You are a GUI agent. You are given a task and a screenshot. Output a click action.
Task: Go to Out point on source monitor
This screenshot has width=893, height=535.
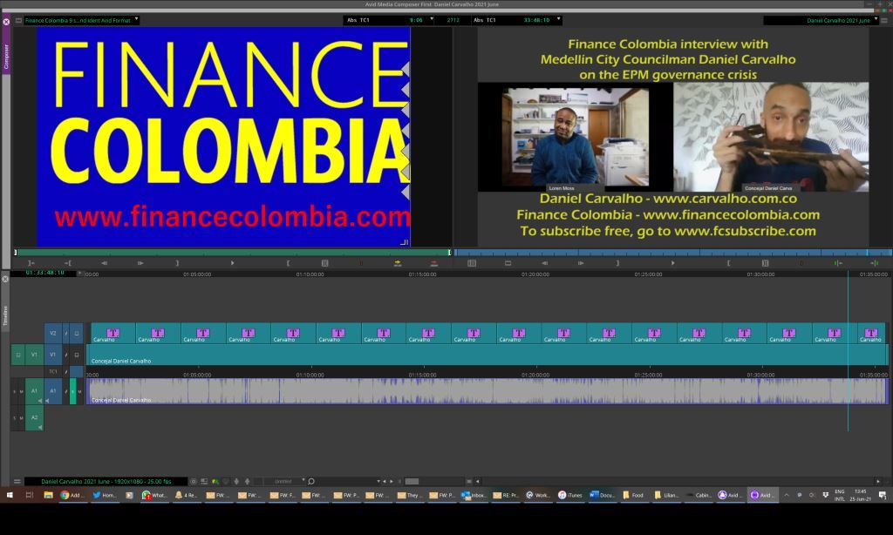pyautogui.click(x=68, y=263)
